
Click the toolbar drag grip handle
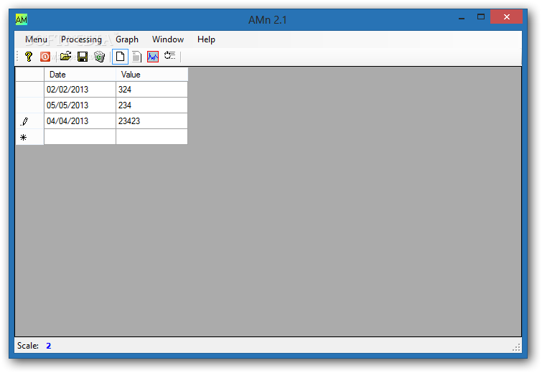coord(17,56)
